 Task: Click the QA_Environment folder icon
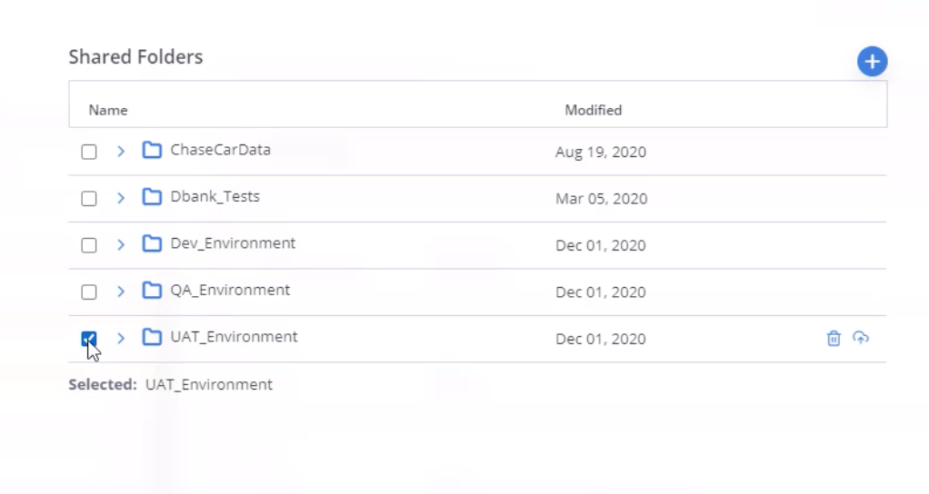(152, 291)
